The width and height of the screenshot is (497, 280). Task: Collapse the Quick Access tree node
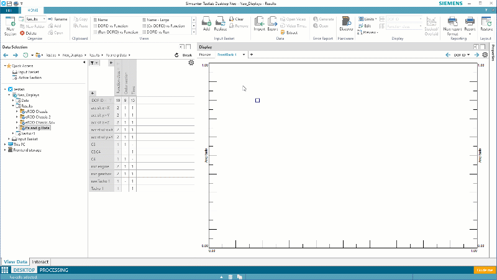[6, 65]
